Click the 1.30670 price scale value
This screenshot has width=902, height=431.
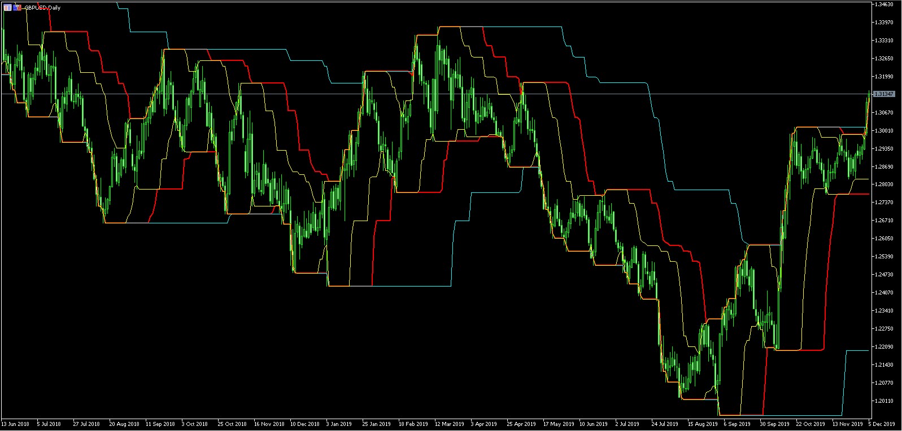pos(884,113)
